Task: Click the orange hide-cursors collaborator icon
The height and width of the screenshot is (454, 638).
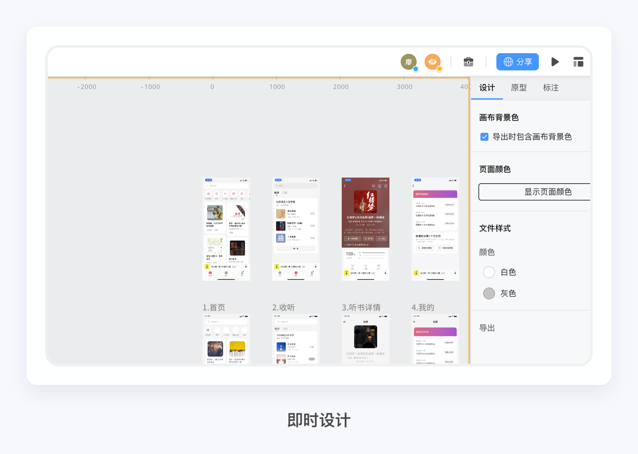Action: 432,62
